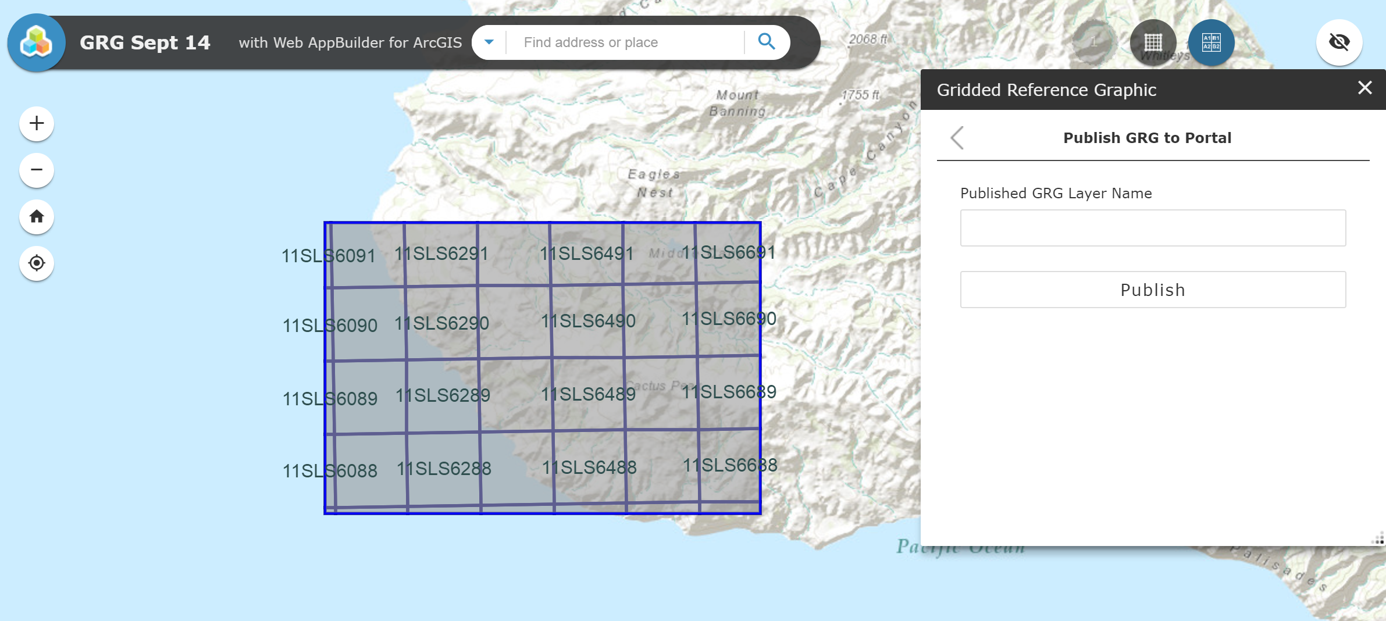
Task: Zoom out on the map
Action: tap(36, 170)
